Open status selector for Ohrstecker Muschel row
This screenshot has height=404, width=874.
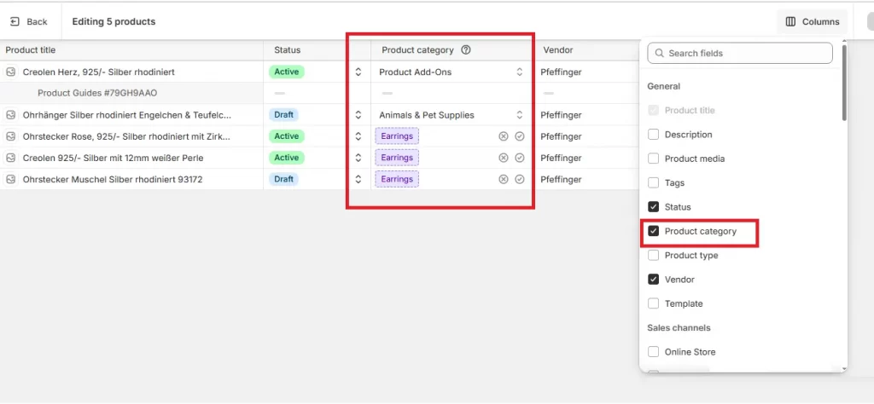click(358, 179)
